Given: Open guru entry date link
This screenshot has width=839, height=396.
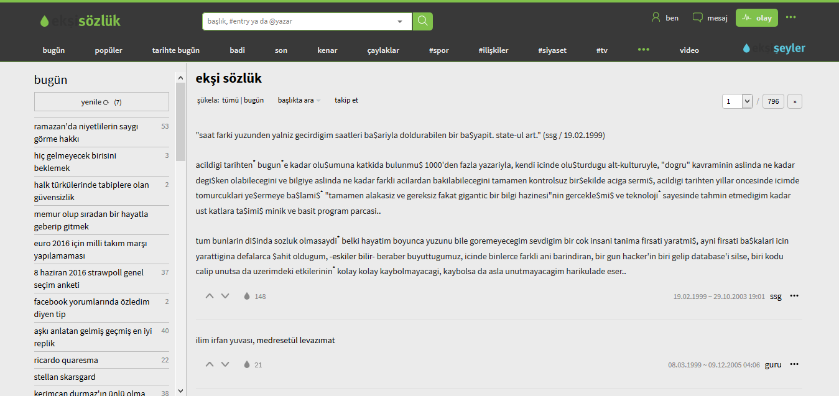Looking at the screenshot, I should point(714,365).
